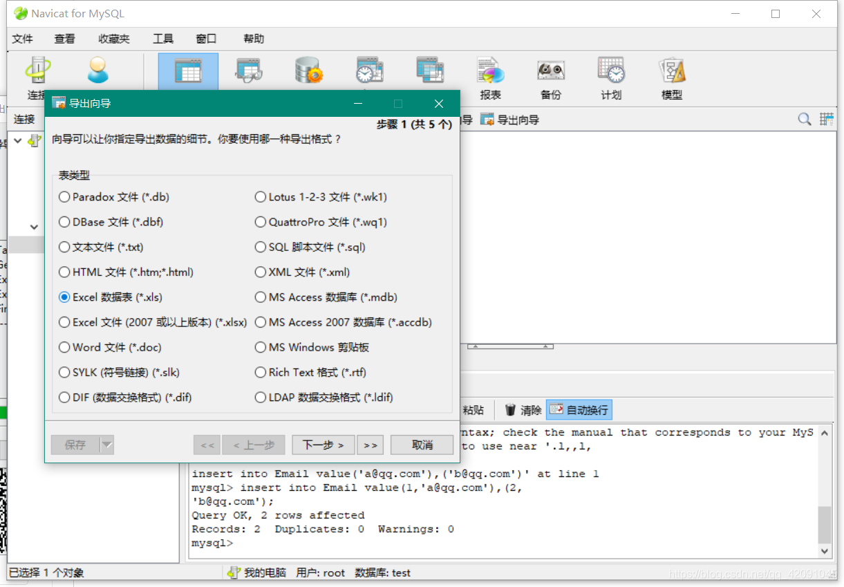This screenshot has width=844, height=587.
Task: Select Excel 数据表 (*.xls) option
Action: pos(111,297)
